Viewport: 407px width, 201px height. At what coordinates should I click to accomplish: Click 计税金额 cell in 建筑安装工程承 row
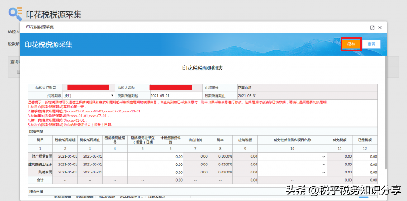click(170, 164)
